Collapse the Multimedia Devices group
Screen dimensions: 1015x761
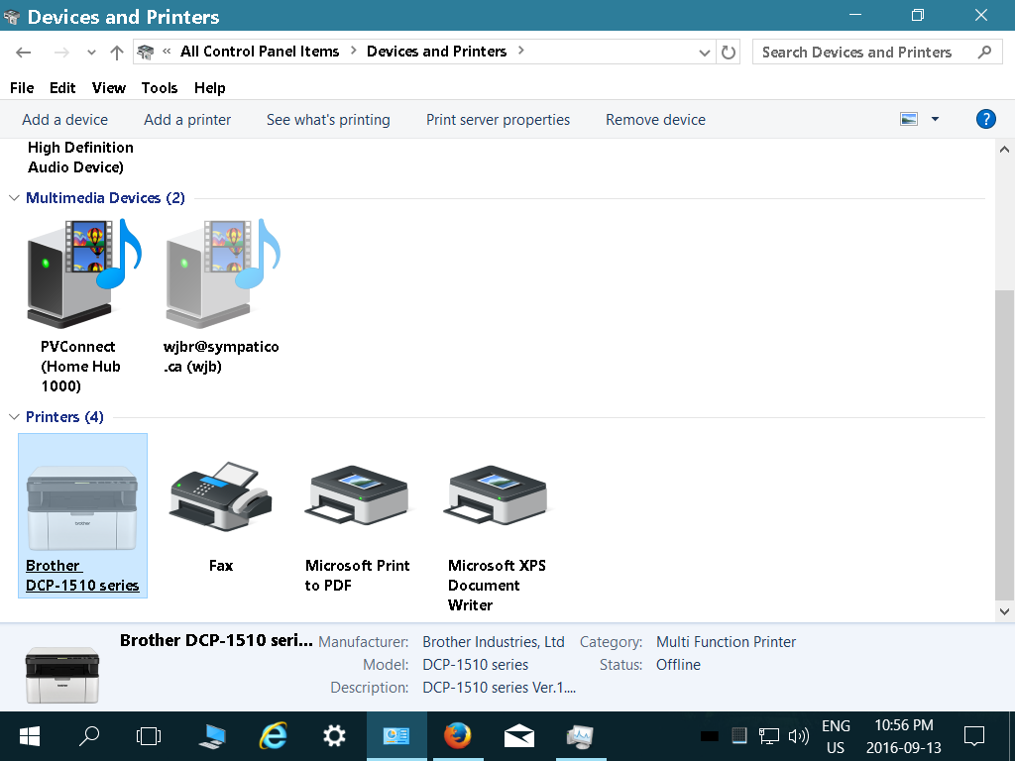tap(14, 198)
